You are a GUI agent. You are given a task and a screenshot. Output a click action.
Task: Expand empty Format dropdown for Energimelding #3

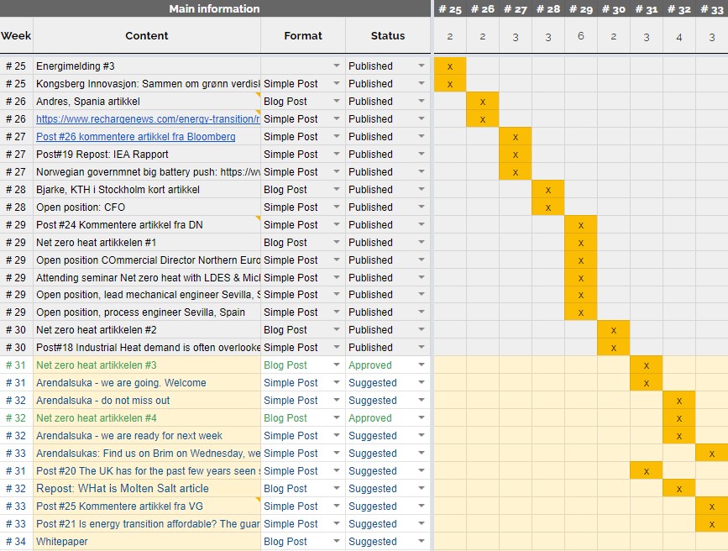[337, 66]
